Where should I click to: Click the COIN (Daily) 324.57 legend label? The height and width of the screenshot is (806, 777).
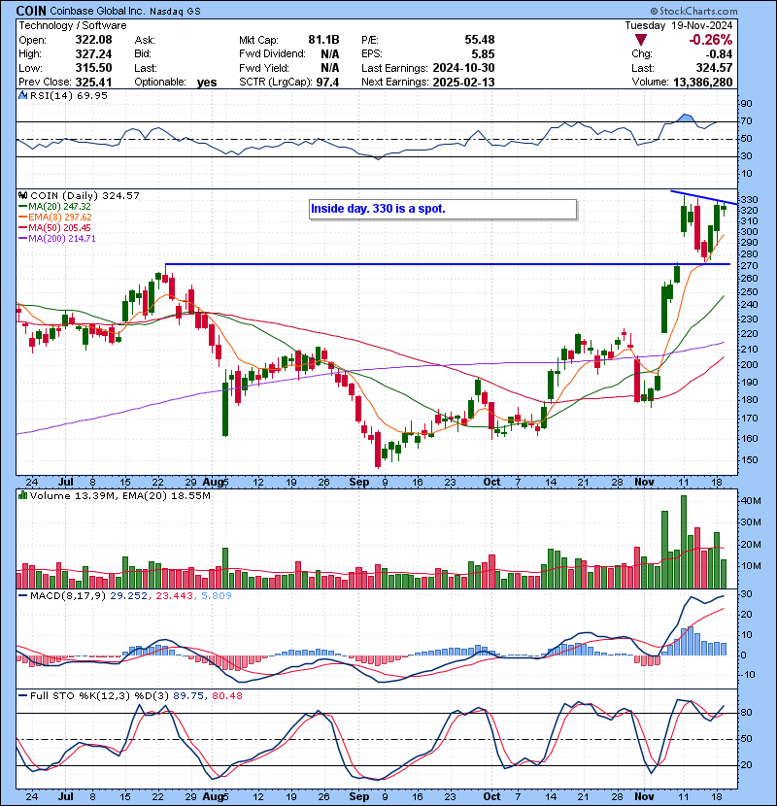pyautogui.click(x=84, y=195)
